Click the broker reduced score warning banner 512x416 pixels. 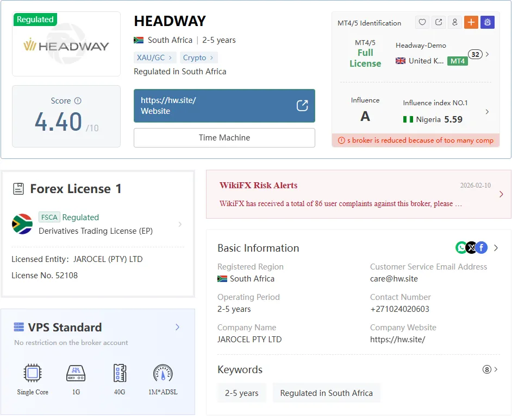(416, 140)
